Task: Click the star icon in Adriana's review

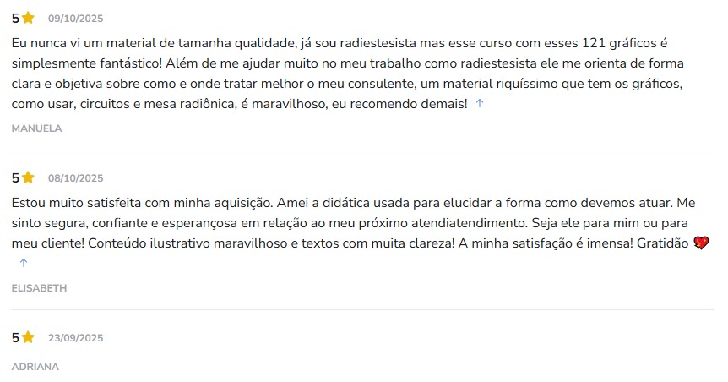Action: [28, 337]
